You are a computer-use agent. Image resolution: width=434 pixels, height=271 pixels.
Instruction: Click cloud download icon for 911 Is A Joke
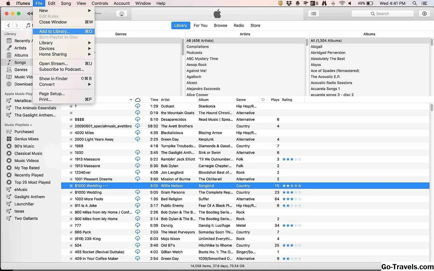138,205
